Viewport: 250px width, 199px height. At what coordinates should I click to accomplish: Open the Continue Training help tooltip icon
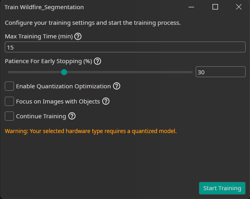[x=72, y=116]
